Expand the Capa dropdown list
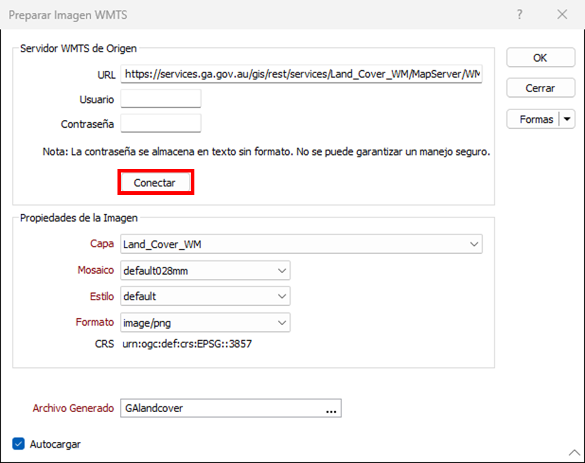The height and width of the screenshot is (463, 585). coord(473,244)
